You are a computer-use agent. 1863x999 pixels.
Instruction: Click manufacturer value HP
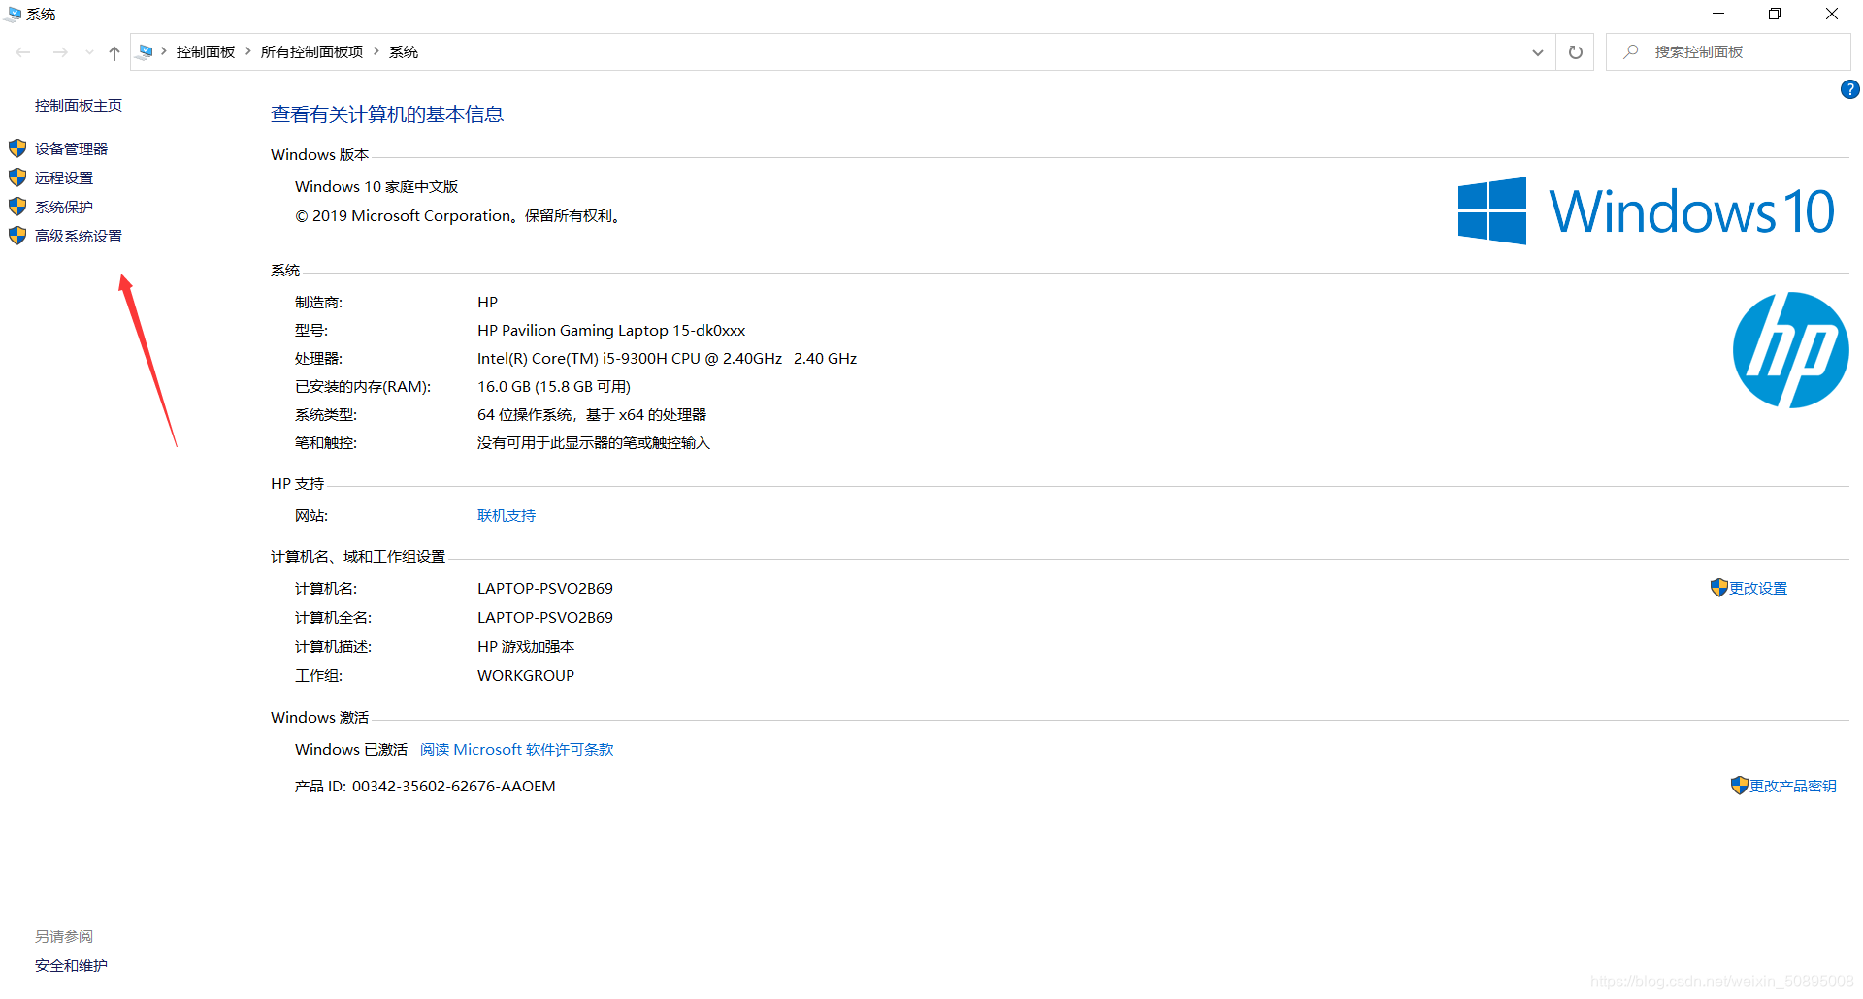(x=487, y=303)
